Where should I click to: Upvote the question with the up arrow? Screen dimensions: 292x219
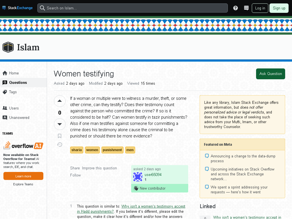60,101
